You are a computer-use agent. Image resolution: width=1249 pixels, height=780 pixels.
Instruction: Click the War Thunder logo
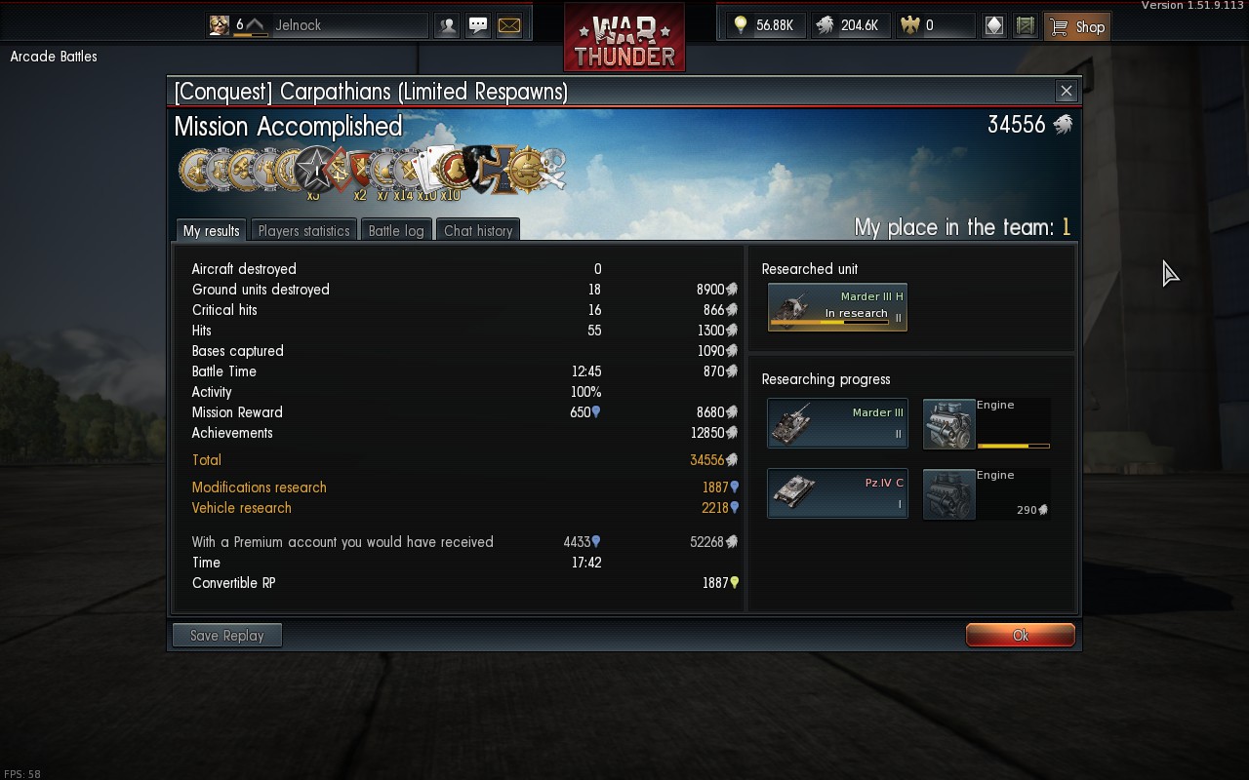(x=624, y=37)
